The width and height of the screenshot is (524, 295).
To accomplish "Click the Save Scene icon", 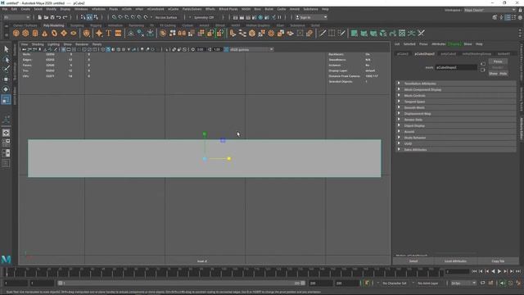I will pyautogui.click(x=52, y=17).
